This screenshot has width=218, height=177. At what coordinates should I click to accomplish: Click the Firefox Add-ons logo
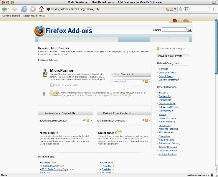click(x=63, y=31)
